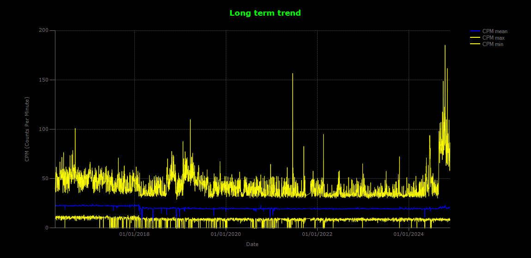Click the 'Date' x-axis title
Screen dimensions: 531x258
(x=252, y=244)
